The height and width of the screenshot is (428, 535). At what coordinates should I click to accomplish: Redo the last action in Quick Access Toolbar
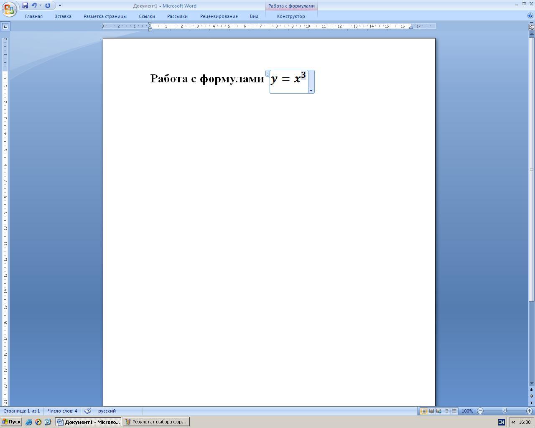pos(48,5)
